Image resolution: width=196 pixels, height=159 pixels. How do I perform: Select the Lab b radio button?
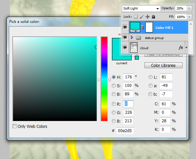150,94
